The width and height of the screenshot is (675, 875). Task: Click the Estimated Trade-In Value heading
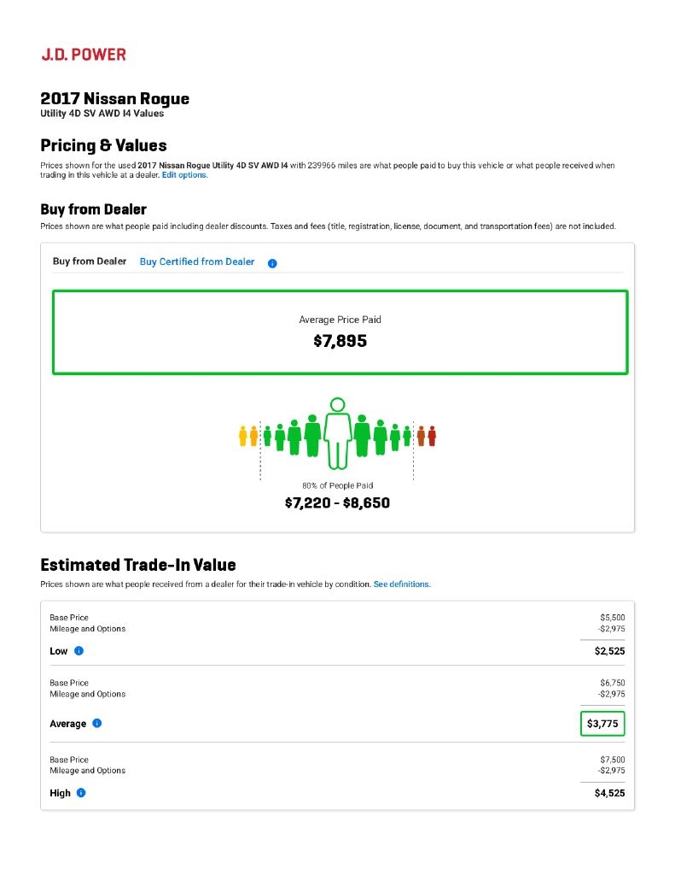138,565
